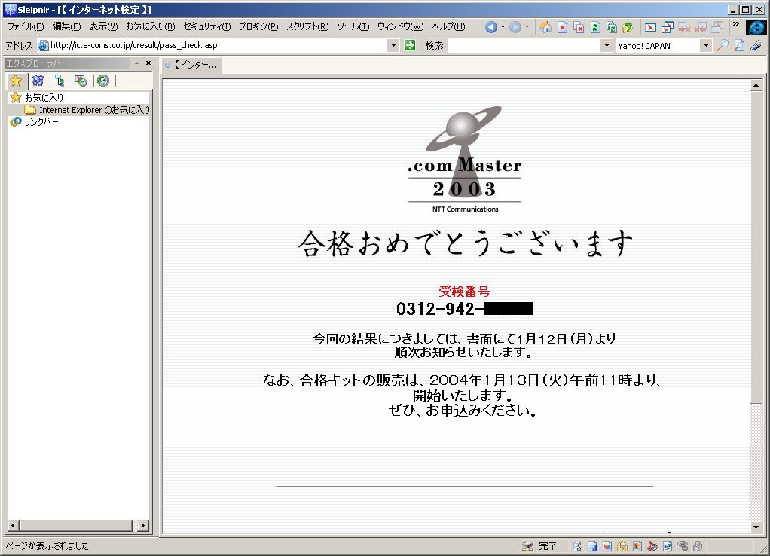This screenshot has height=556, width=770.
Task: Open the ウィンドウ(W) menu
Action: coord(400,26)
